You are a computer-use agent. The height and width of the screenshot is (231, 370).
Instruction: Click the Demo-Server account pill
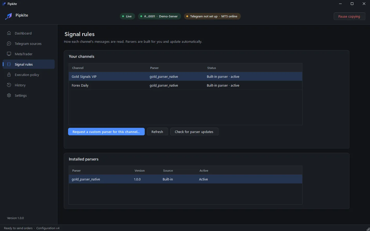tap(160, 16)
